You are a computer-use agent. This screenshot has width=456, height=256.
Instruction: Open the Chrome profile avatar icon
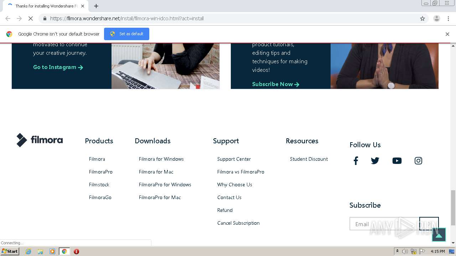pos(436,18)
